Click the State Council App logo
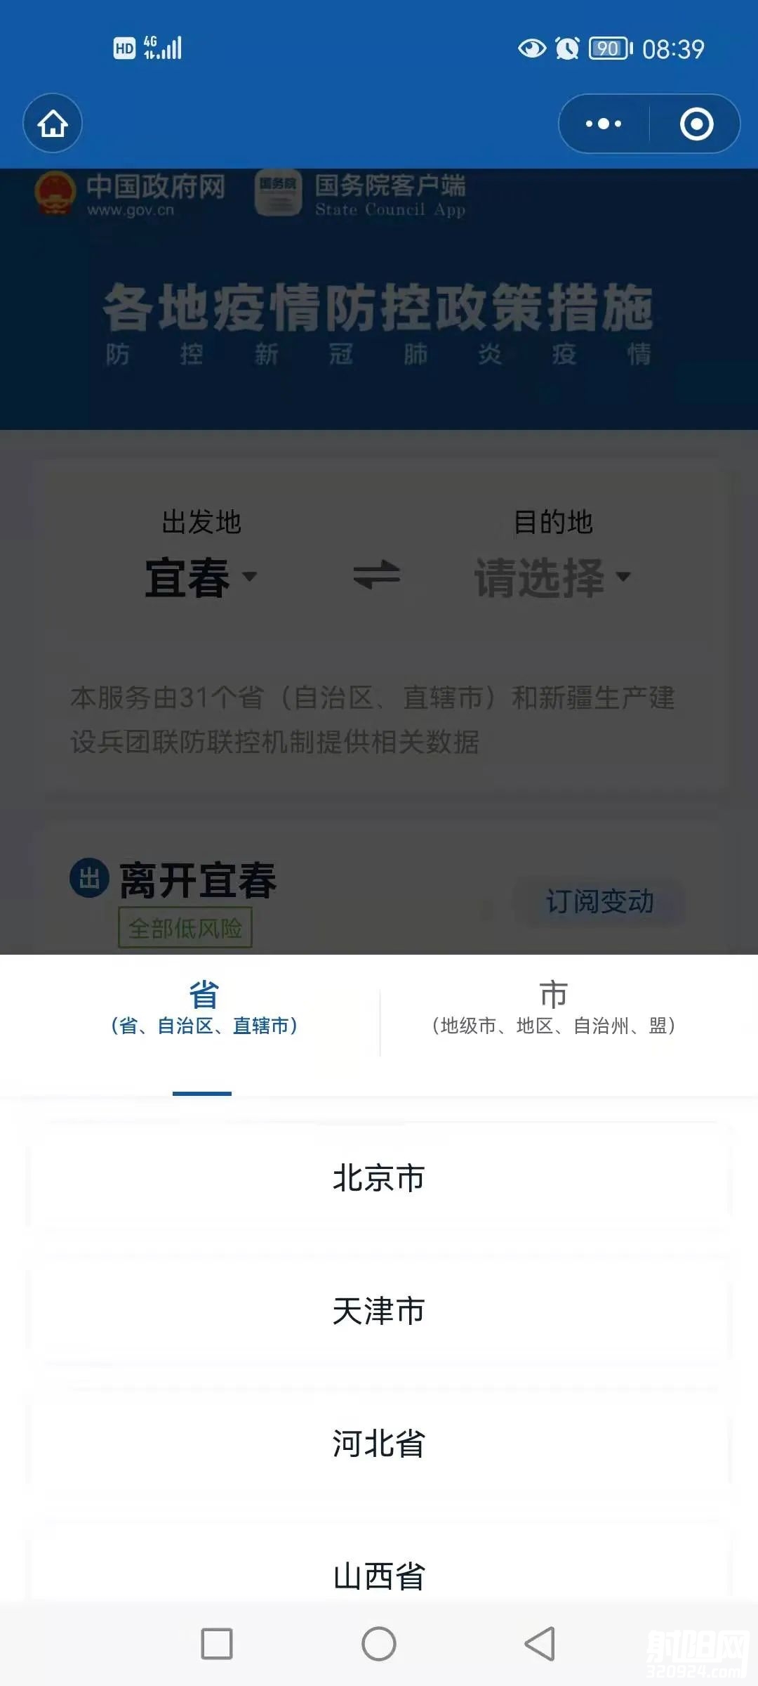This screenshot has width=758, height=1686. point(279,192)
